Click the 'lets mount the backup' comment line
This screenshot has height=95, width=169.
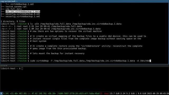click(x=57, y=53)
